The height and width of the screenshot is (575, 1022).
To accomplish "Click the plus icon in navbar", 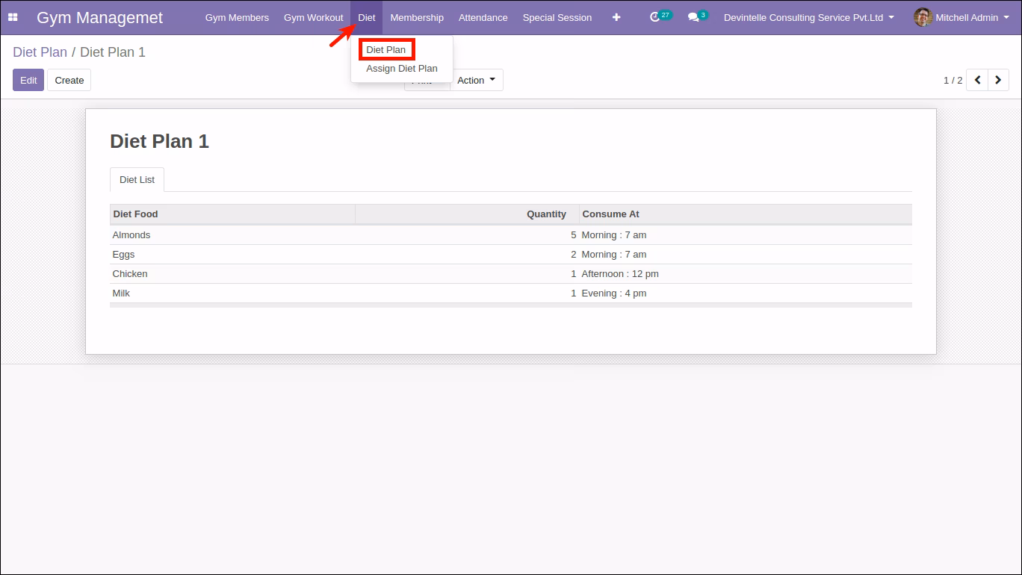I will tap(616, 17).
